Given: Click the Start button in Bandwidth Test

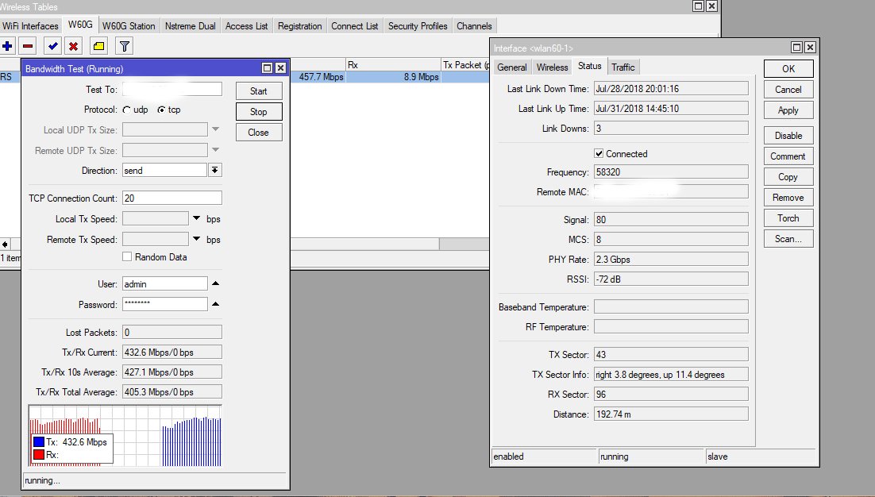Looking at the screenshot, I should pos(258,91).
